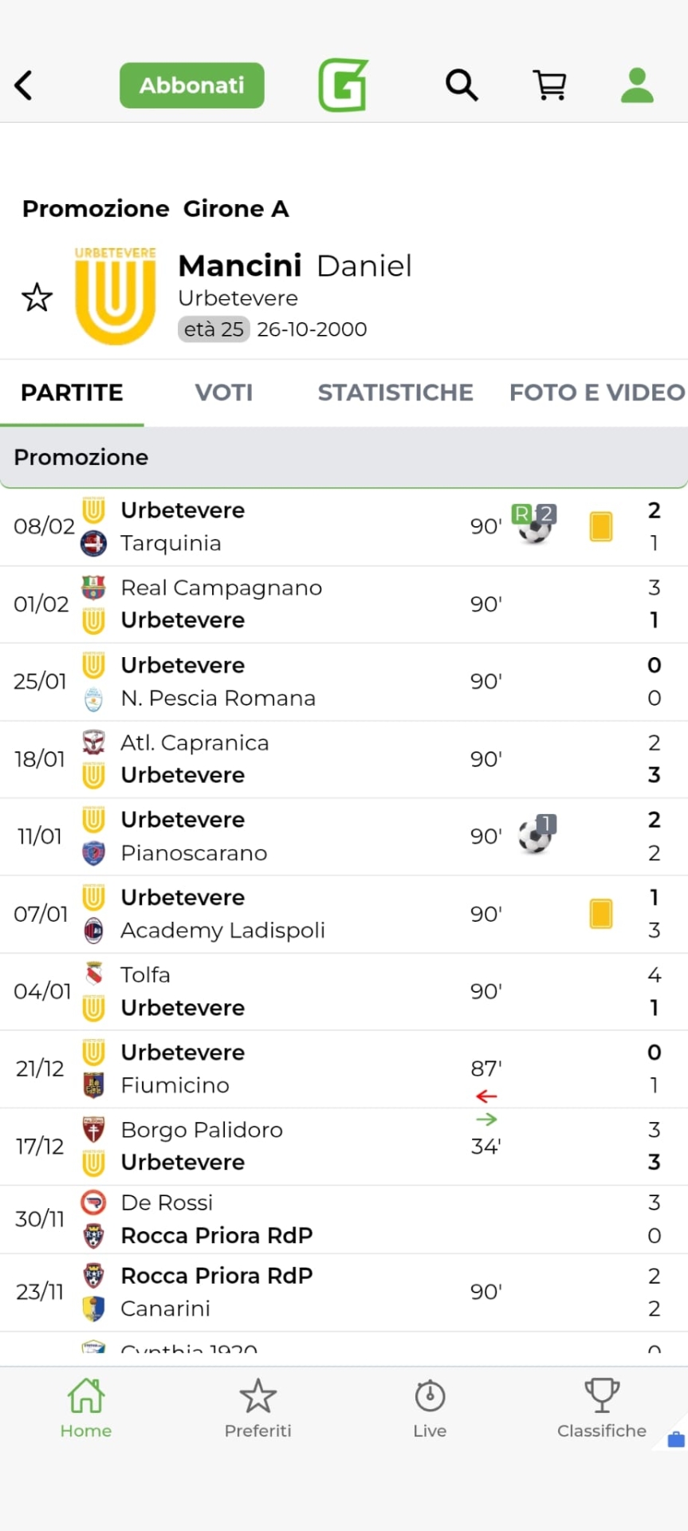
Task: Open Classifiche trophy in bottom navigation
Action: pos(601,1409)
